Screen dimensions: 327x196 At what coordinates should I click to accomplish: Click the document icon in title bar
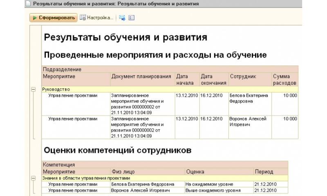click(x=28, y=4)
